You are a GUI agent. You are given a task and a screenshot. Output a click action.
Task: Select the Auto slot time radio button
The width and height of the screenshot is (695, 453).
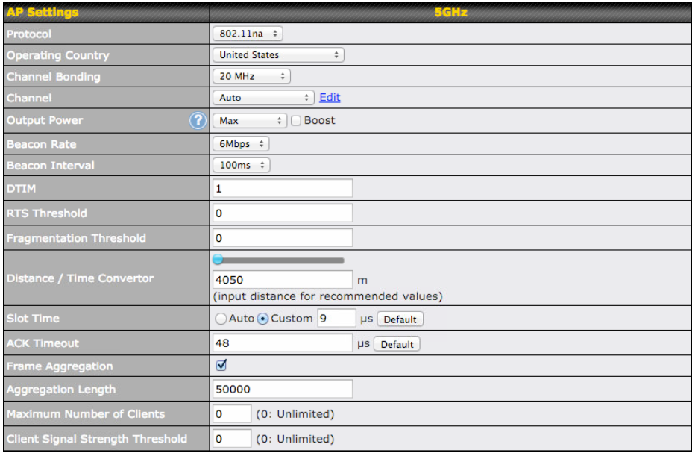(221, 319)
